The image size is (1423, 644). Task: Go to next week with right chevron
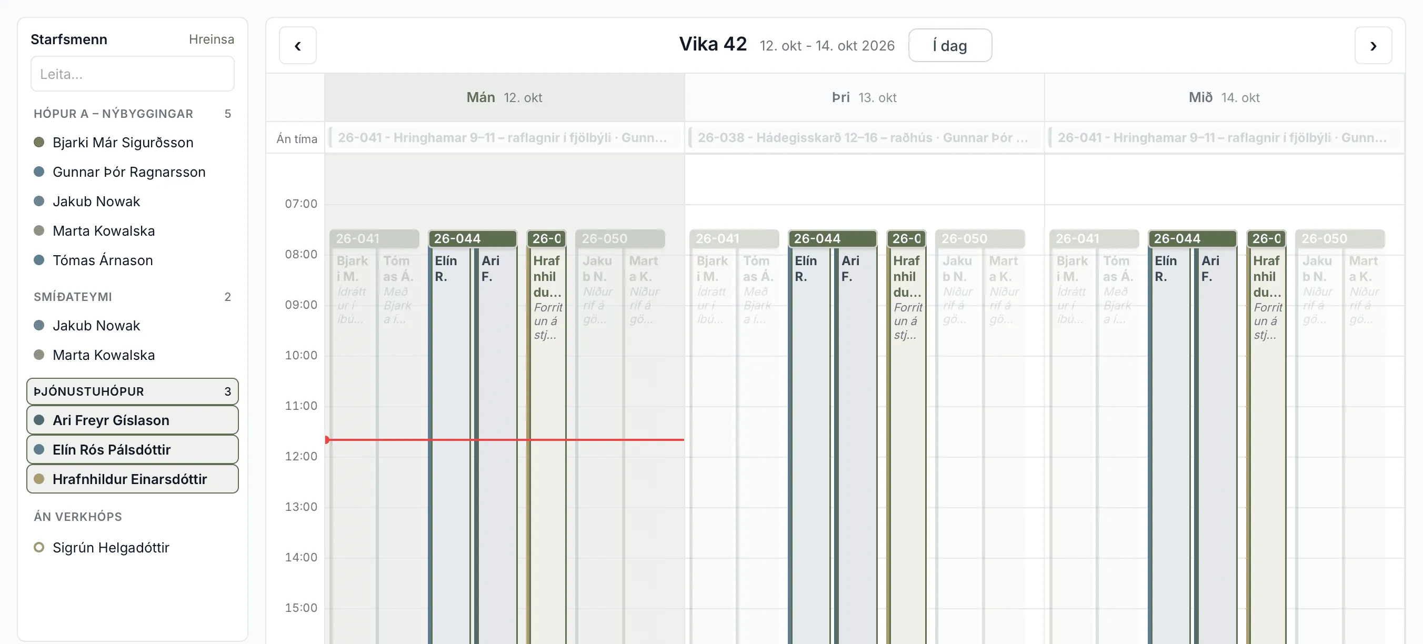(x=1372, y=45)
